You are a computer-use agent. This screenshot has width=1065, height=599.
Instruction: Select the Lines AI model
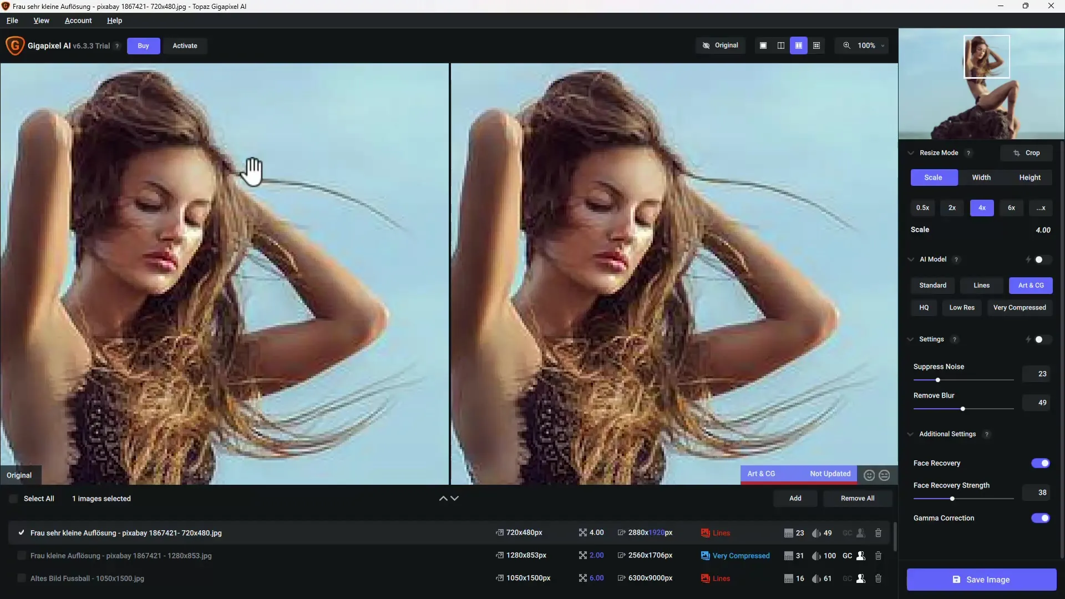click(x=981, y=285)
